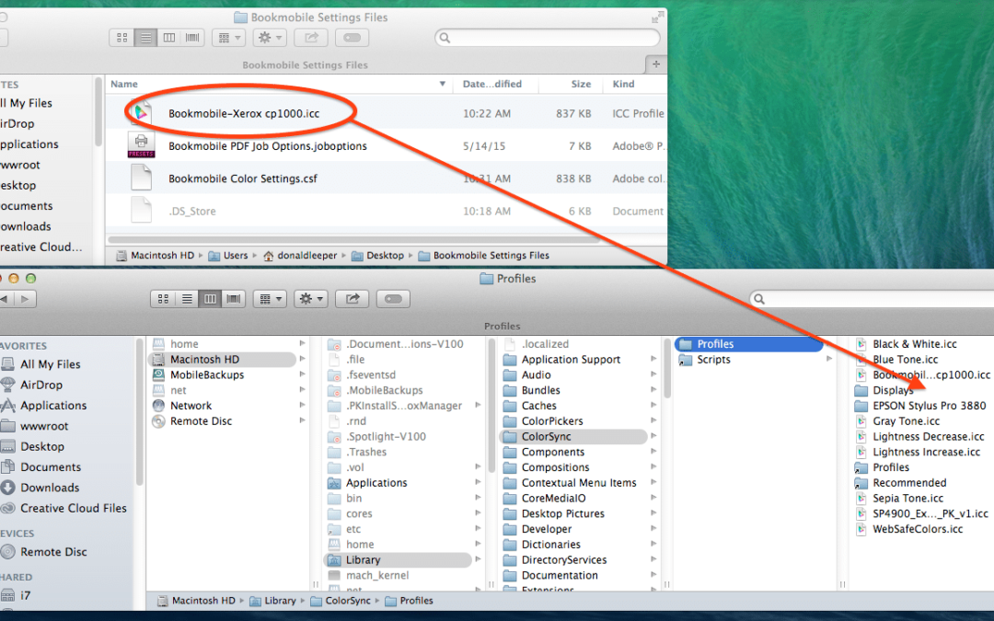Image resolution: width=994 pixels, height=621 pixels.
Task: Open action gear menu in Bookmobile Settings window
Action: tap(270, 38)
